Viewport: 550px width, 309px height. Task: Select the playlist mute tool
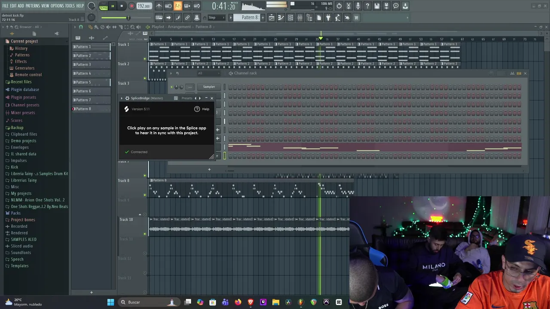pos(108,27)
